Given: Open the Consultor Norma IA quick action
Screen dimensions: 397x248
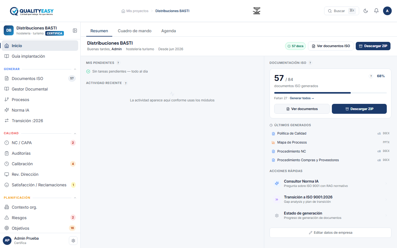Looking at the screenshot, I should (330, 184).
